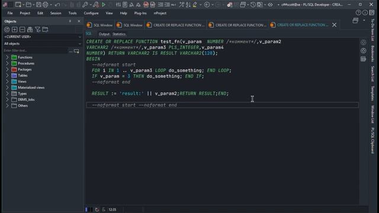Click the New window toolbar icon
This screenshot has width=379, height=213.
(18, 5)
